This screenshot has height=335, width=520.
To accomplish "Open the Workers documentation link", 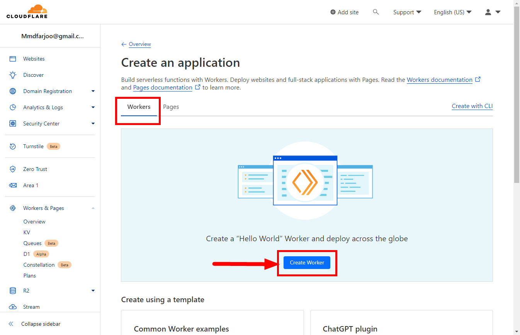I will 440,80.
